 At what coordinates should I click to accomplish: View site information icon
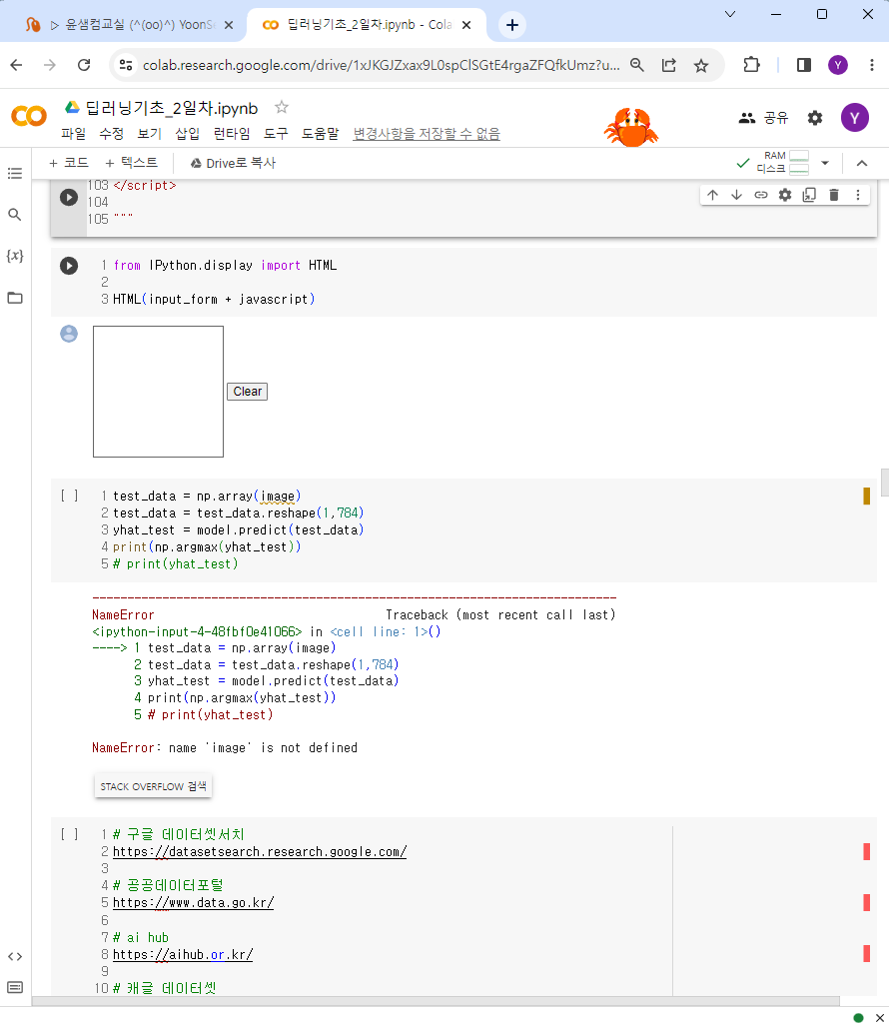pyautogui.click(x=126, y=65)
